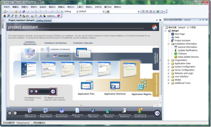Click the Next arrow in the navigation hint box

53,91
